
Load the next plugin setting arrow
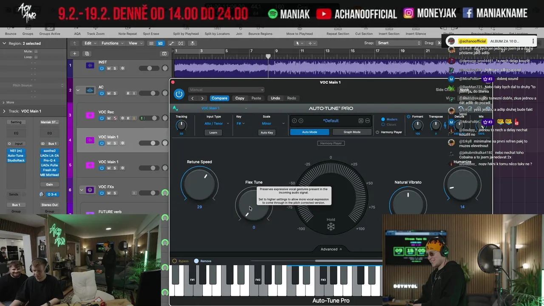[202, 98]
